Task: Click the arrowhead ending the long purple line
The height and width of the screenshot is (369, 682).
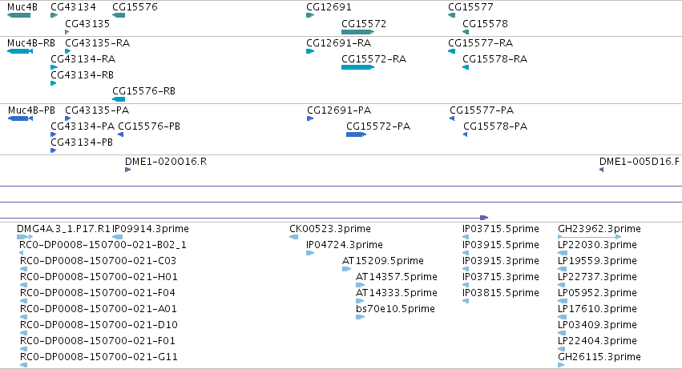Action: 484,218
